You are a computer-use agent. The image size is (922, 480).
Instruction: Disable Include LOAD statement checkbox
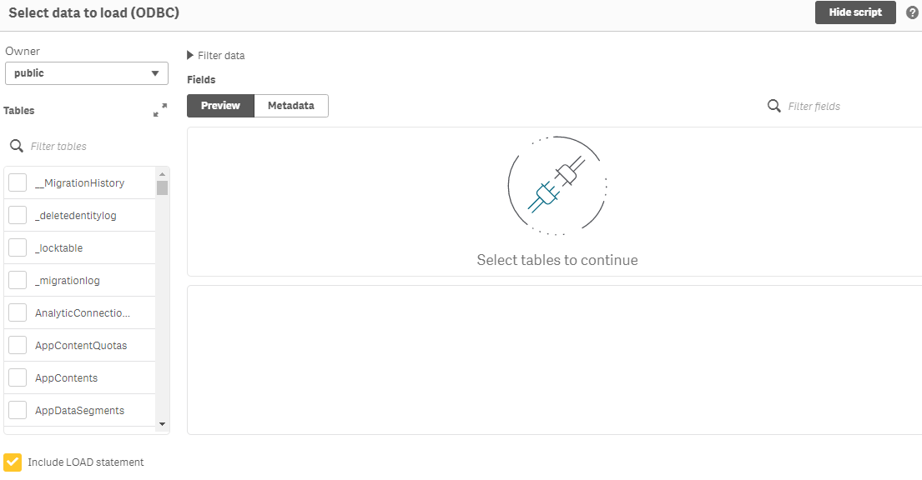click(x=13, y=462)
